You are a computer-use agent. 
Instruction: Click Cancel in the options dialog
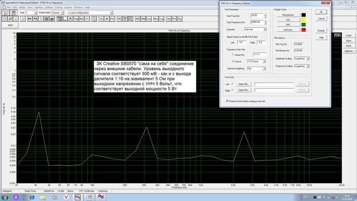(x=321, y=18)
